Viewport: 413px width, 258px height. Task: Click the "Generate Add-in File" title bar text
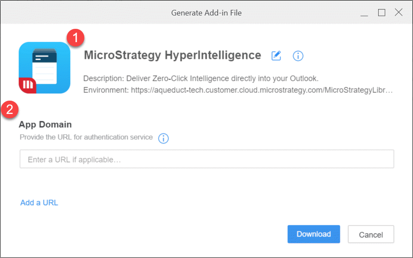coord(206,13)
